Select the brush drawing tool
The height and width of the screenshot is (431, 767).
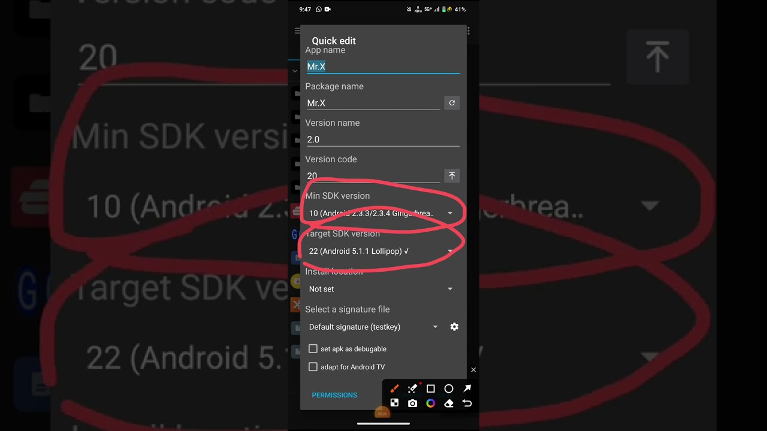tap(394, 388)
